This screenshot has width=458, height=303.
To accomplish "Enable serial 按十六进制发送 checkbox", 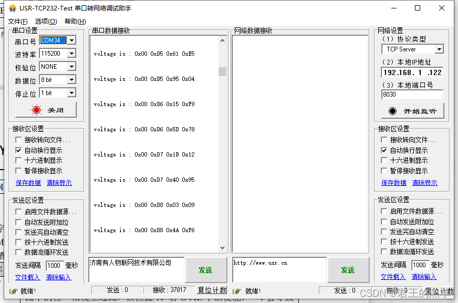I will (x=18, y=242).
